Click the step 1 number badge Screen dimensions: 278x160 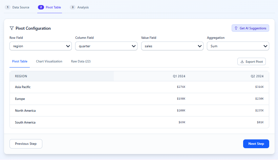pyautogui.click(x=8, y=7)
